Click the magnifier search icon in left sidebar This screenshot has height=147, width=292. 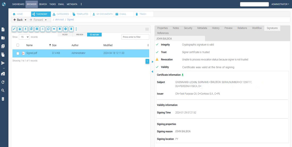3,90
